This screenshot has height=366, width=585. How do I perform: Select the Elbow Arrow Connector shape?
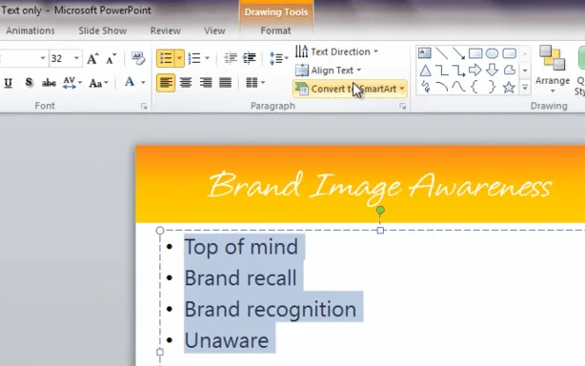(x=458, y=71)
